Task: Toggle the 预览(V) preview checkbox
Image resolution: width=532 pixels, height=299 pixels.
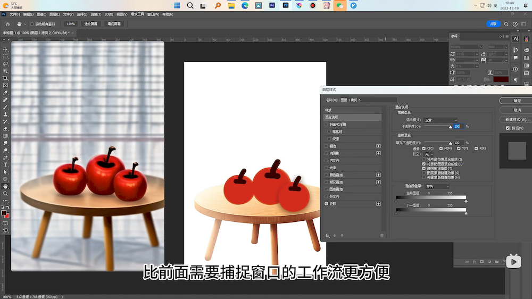Action: click(x=508, y=128)
